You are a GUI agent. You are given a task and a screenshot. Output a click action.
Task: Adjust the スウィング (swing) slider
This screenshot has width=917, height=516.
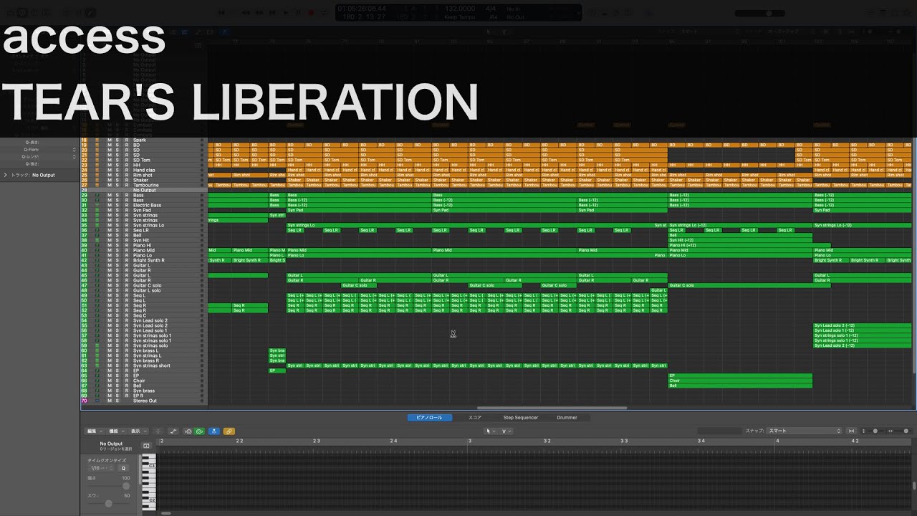coord(109,504)
